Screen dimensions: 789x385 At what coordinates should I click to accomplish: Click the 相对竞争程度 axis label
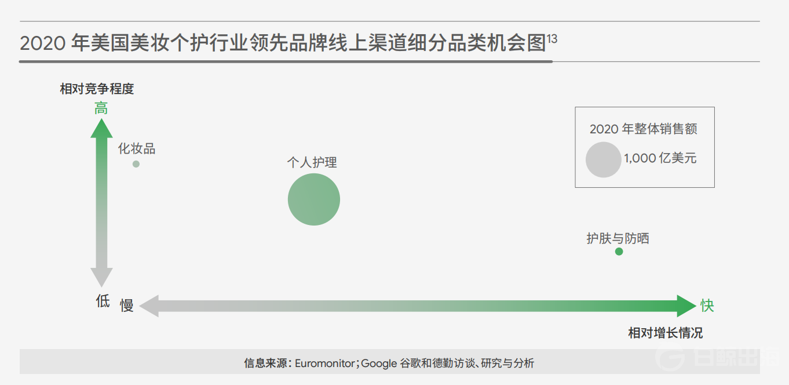(x=97, y=89)
